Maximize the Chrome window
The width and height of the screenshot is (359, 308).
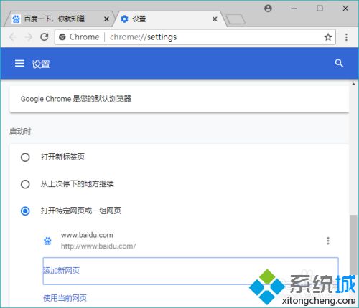click(x=320, y=9)
